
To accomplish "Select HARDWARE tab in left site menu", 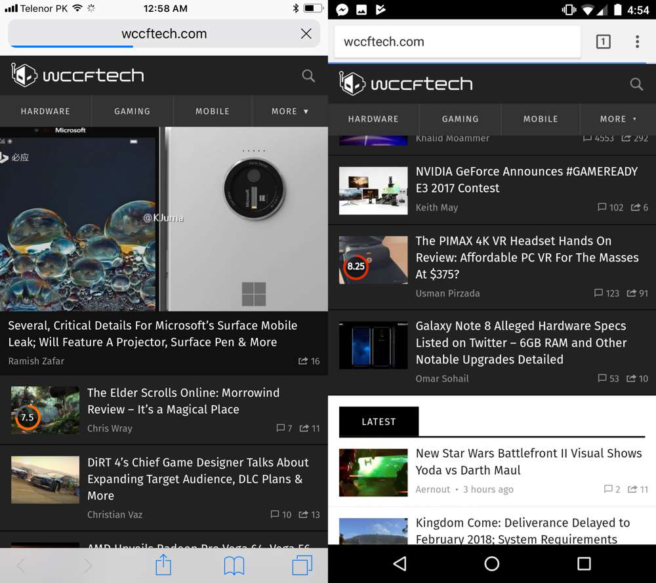I will click(45, 111).
